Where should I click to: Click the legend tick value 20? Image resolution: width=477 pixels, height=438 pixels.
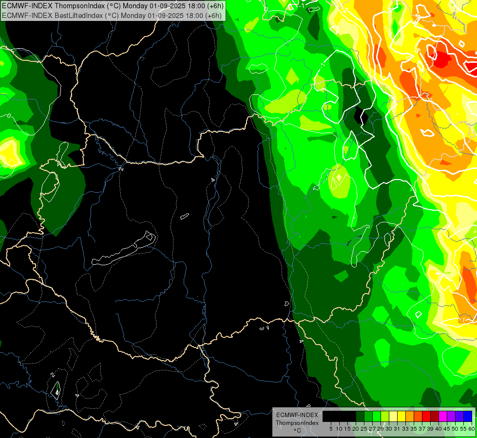pyautogui.click(x=356, y=429)
